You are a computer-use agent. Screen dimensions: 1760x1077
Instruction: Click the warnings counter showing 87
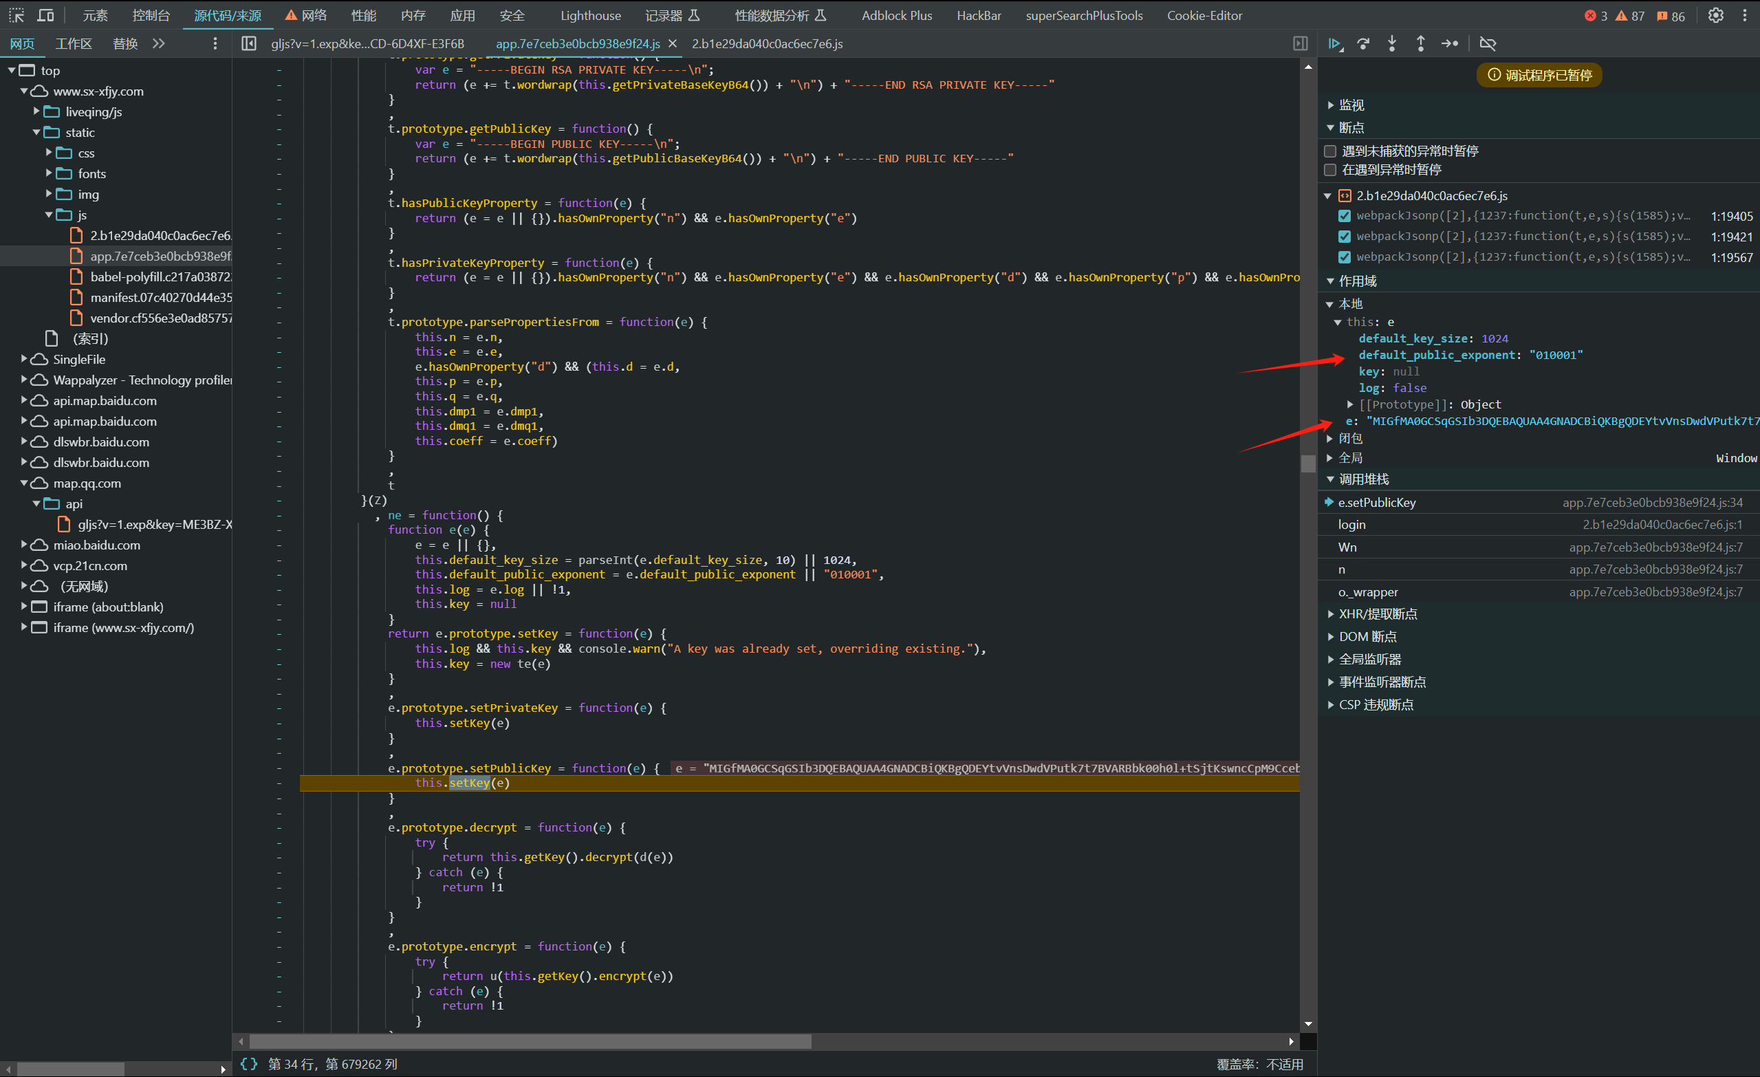(1629, 16)
